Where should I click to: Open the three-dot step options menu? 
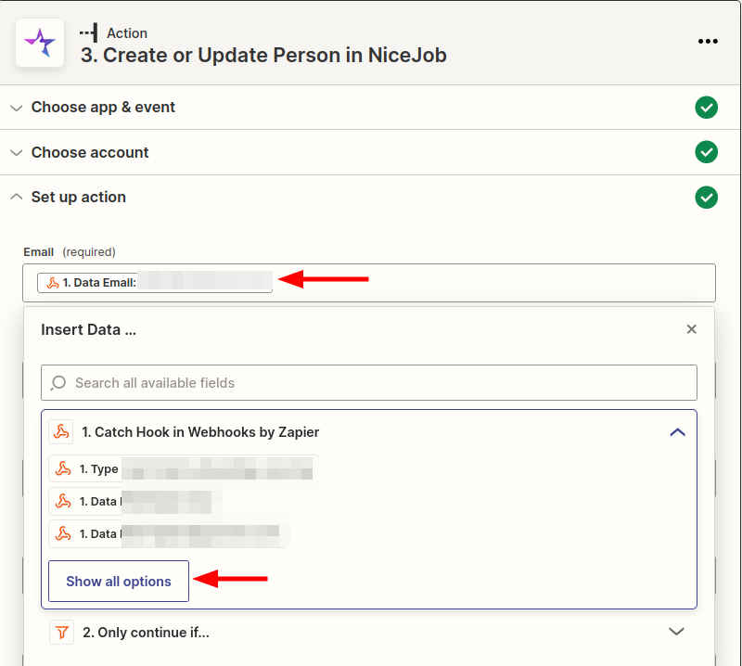tap(708, 41)
